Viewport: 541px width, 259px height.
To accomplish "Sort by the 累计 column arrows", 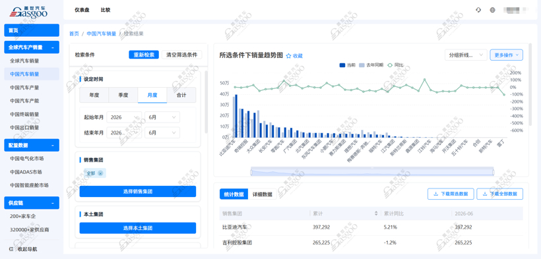I will point(376,214).
